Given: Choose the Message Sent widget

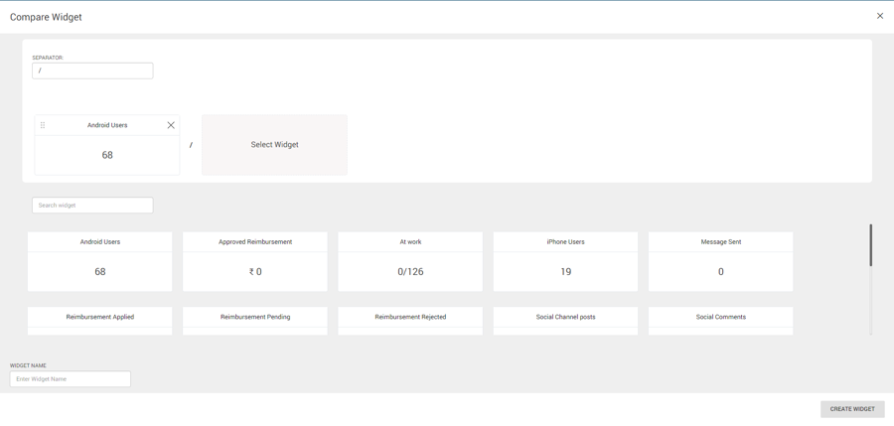Looking at the screenshot, I should [x=720, y=261].
